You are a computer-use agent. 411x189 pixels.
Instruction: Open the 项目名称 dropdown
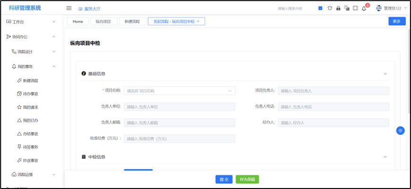pos(179,91)
